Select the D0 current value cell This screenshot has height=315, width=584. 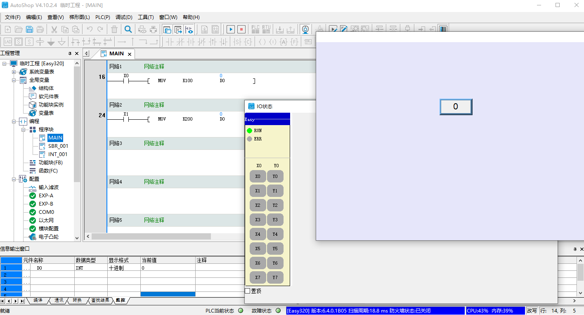pyautogui.click(x=168, y=268)
